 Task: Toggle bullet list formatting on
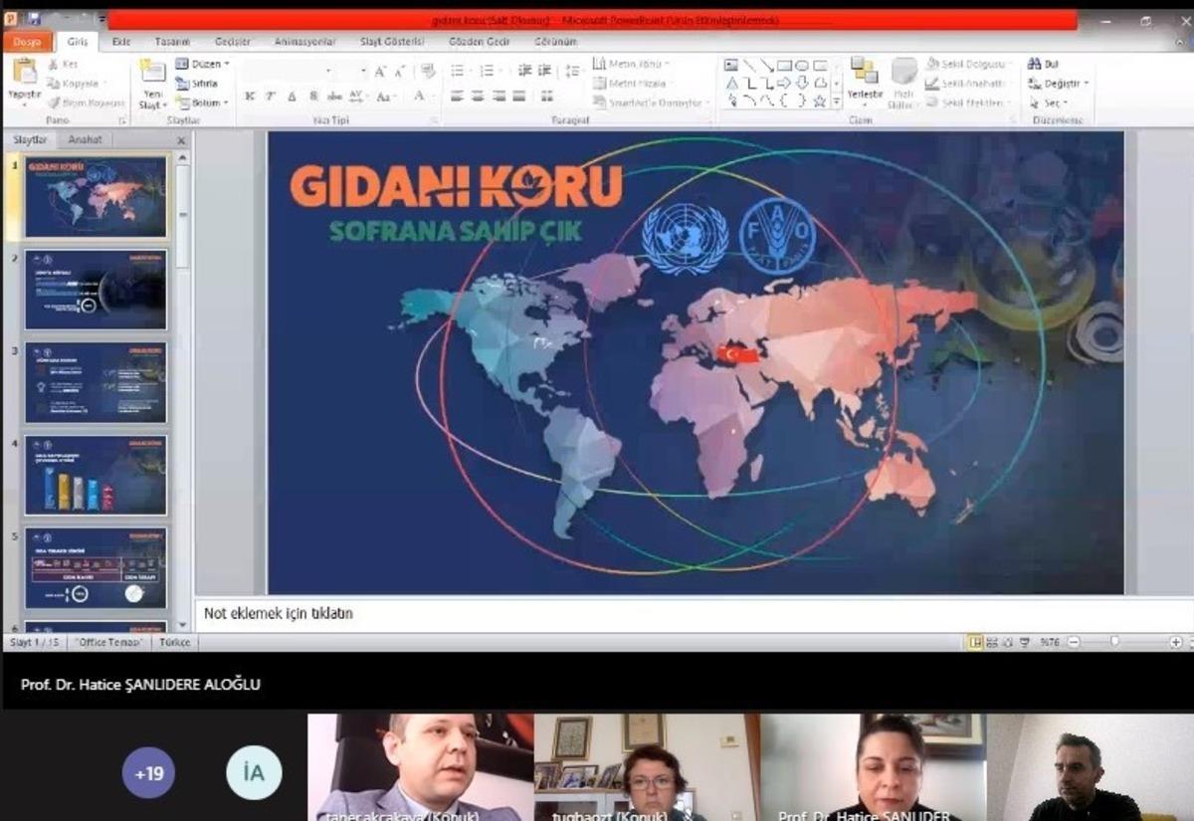(x=458, y=72)
